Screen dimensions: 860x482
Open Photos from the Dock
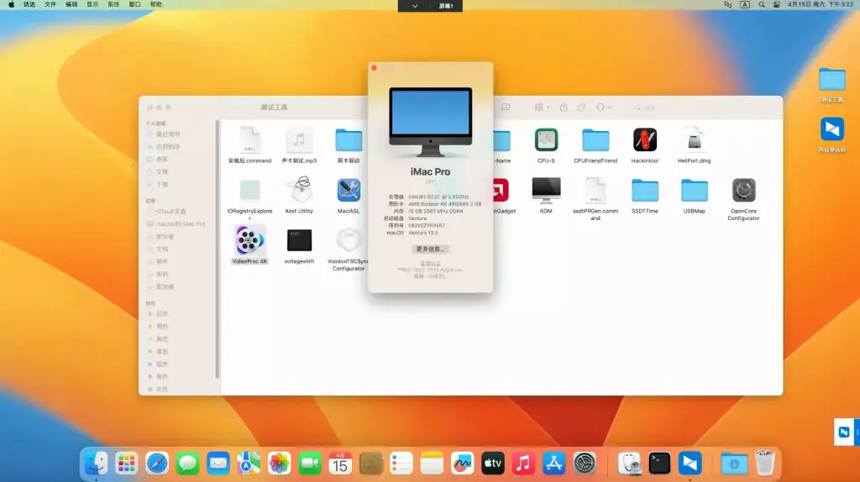pos(279,464)
